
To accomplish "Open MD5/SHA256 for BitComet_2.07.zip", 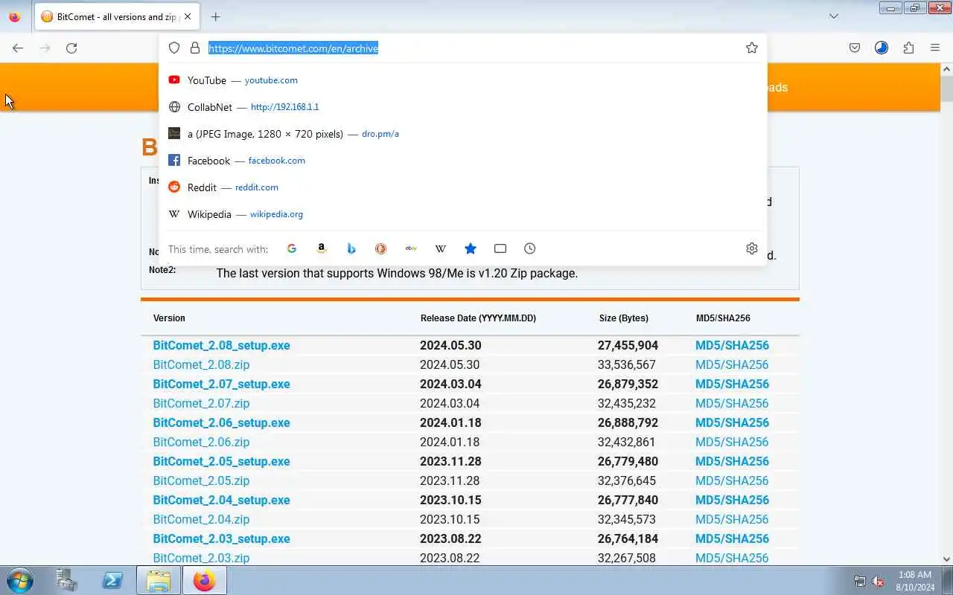I will tap(732, 403).
